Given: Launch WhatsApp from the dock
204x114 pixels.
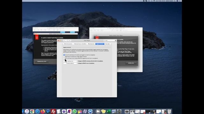Looking at the screenshot, I should [x=74, y=111].
